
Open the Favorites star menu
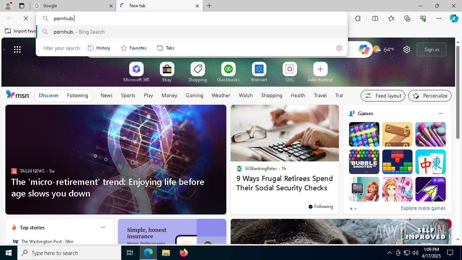point(391,18)
